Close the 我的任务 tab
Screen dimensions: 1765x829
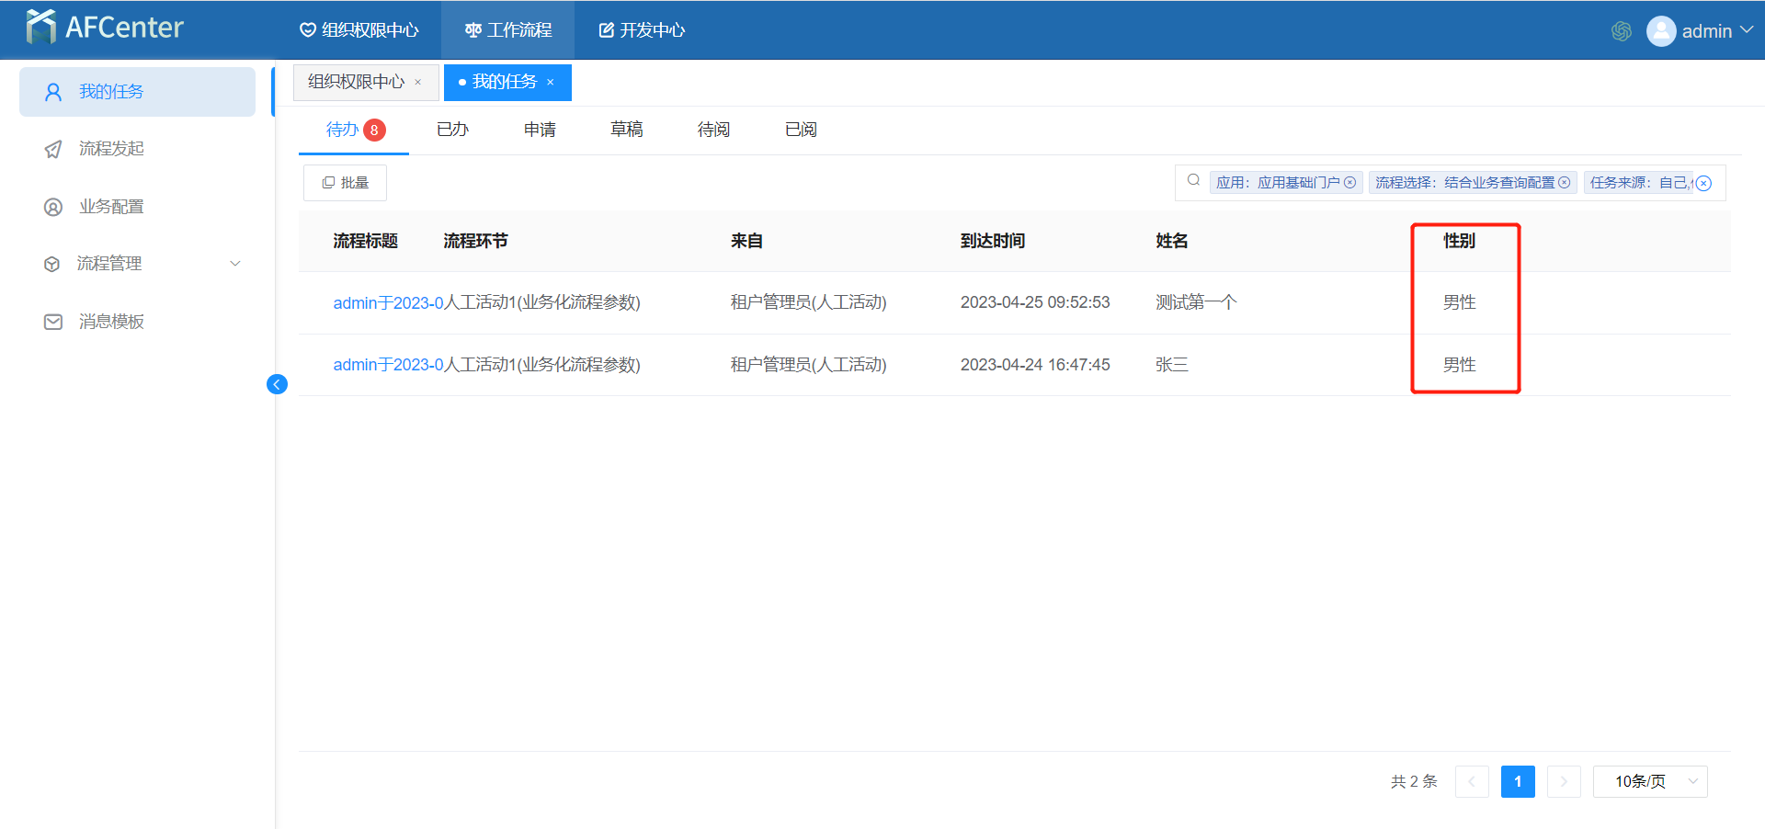[551, 83]
